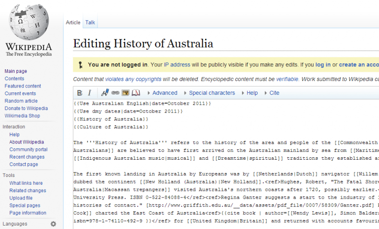Open Wikimedia Shop link

coord(23,116)
